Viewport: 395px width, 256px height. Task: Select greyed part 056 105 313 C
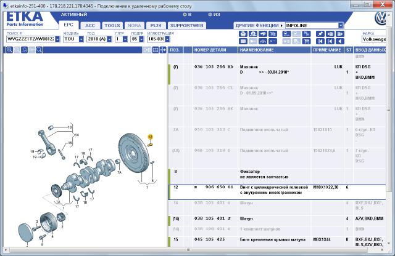pos(212,130)
